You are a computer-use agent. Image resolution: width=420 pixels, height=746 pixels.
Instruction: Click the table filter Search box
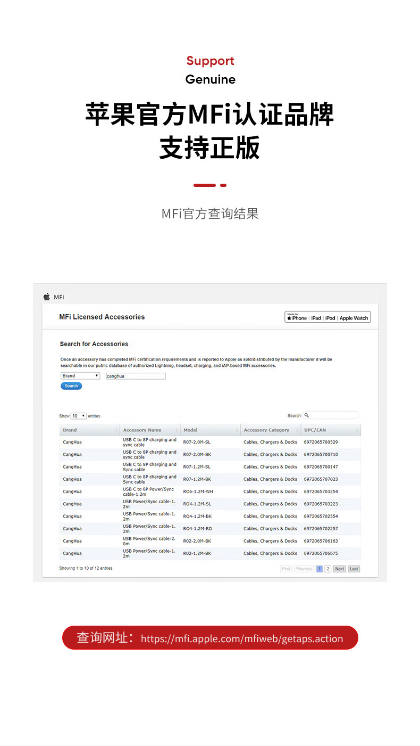click(x=331, y=415)
